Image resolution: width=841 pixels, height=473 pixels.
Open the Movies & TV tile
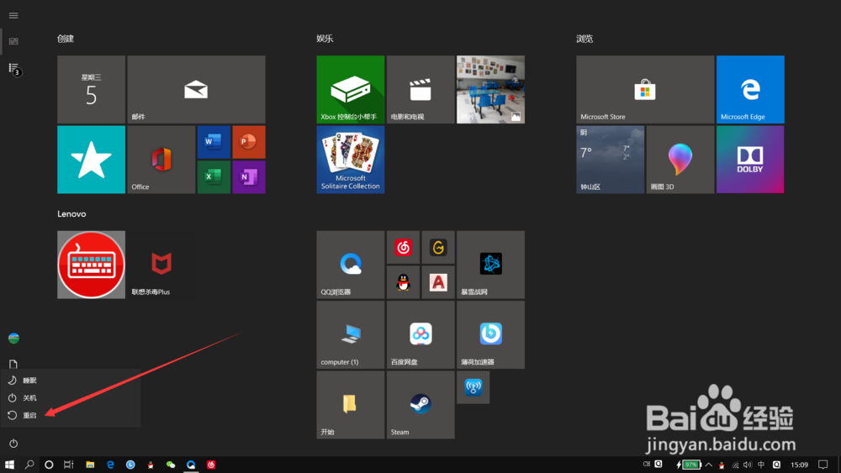(420, 89)
